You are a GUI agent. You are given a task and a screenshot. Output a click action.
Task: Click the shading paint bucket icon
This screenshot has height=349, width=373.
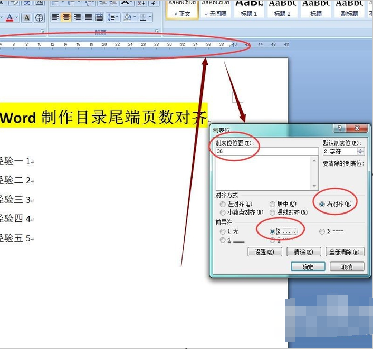point(128,17)
